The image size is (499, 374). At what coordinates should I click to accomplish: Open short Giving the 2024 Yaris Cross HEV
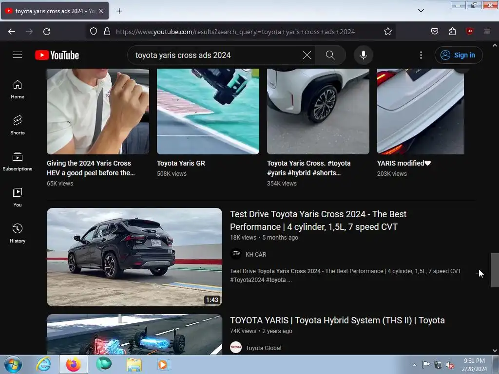[x=97, y=112]
